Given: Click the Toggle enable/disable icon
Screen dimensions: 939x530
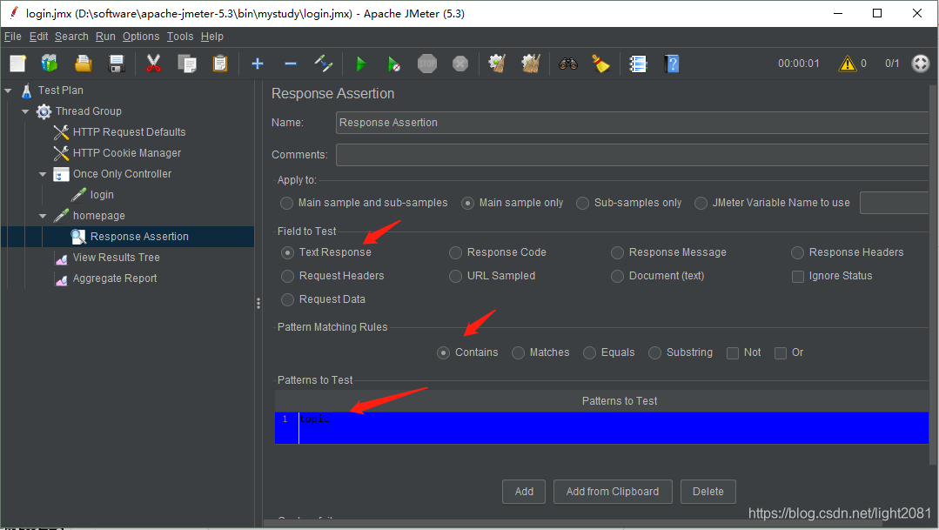Looking at the screenshot, I should coord(324,64).
